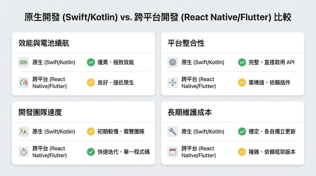Click the 開發團隊速度 section heading
The height and width of the screenshot is (176, 316).
[40, 112]
